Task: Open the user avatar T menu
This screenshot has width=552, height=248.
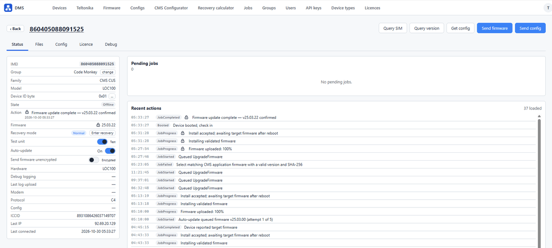Action: point(548,8)
